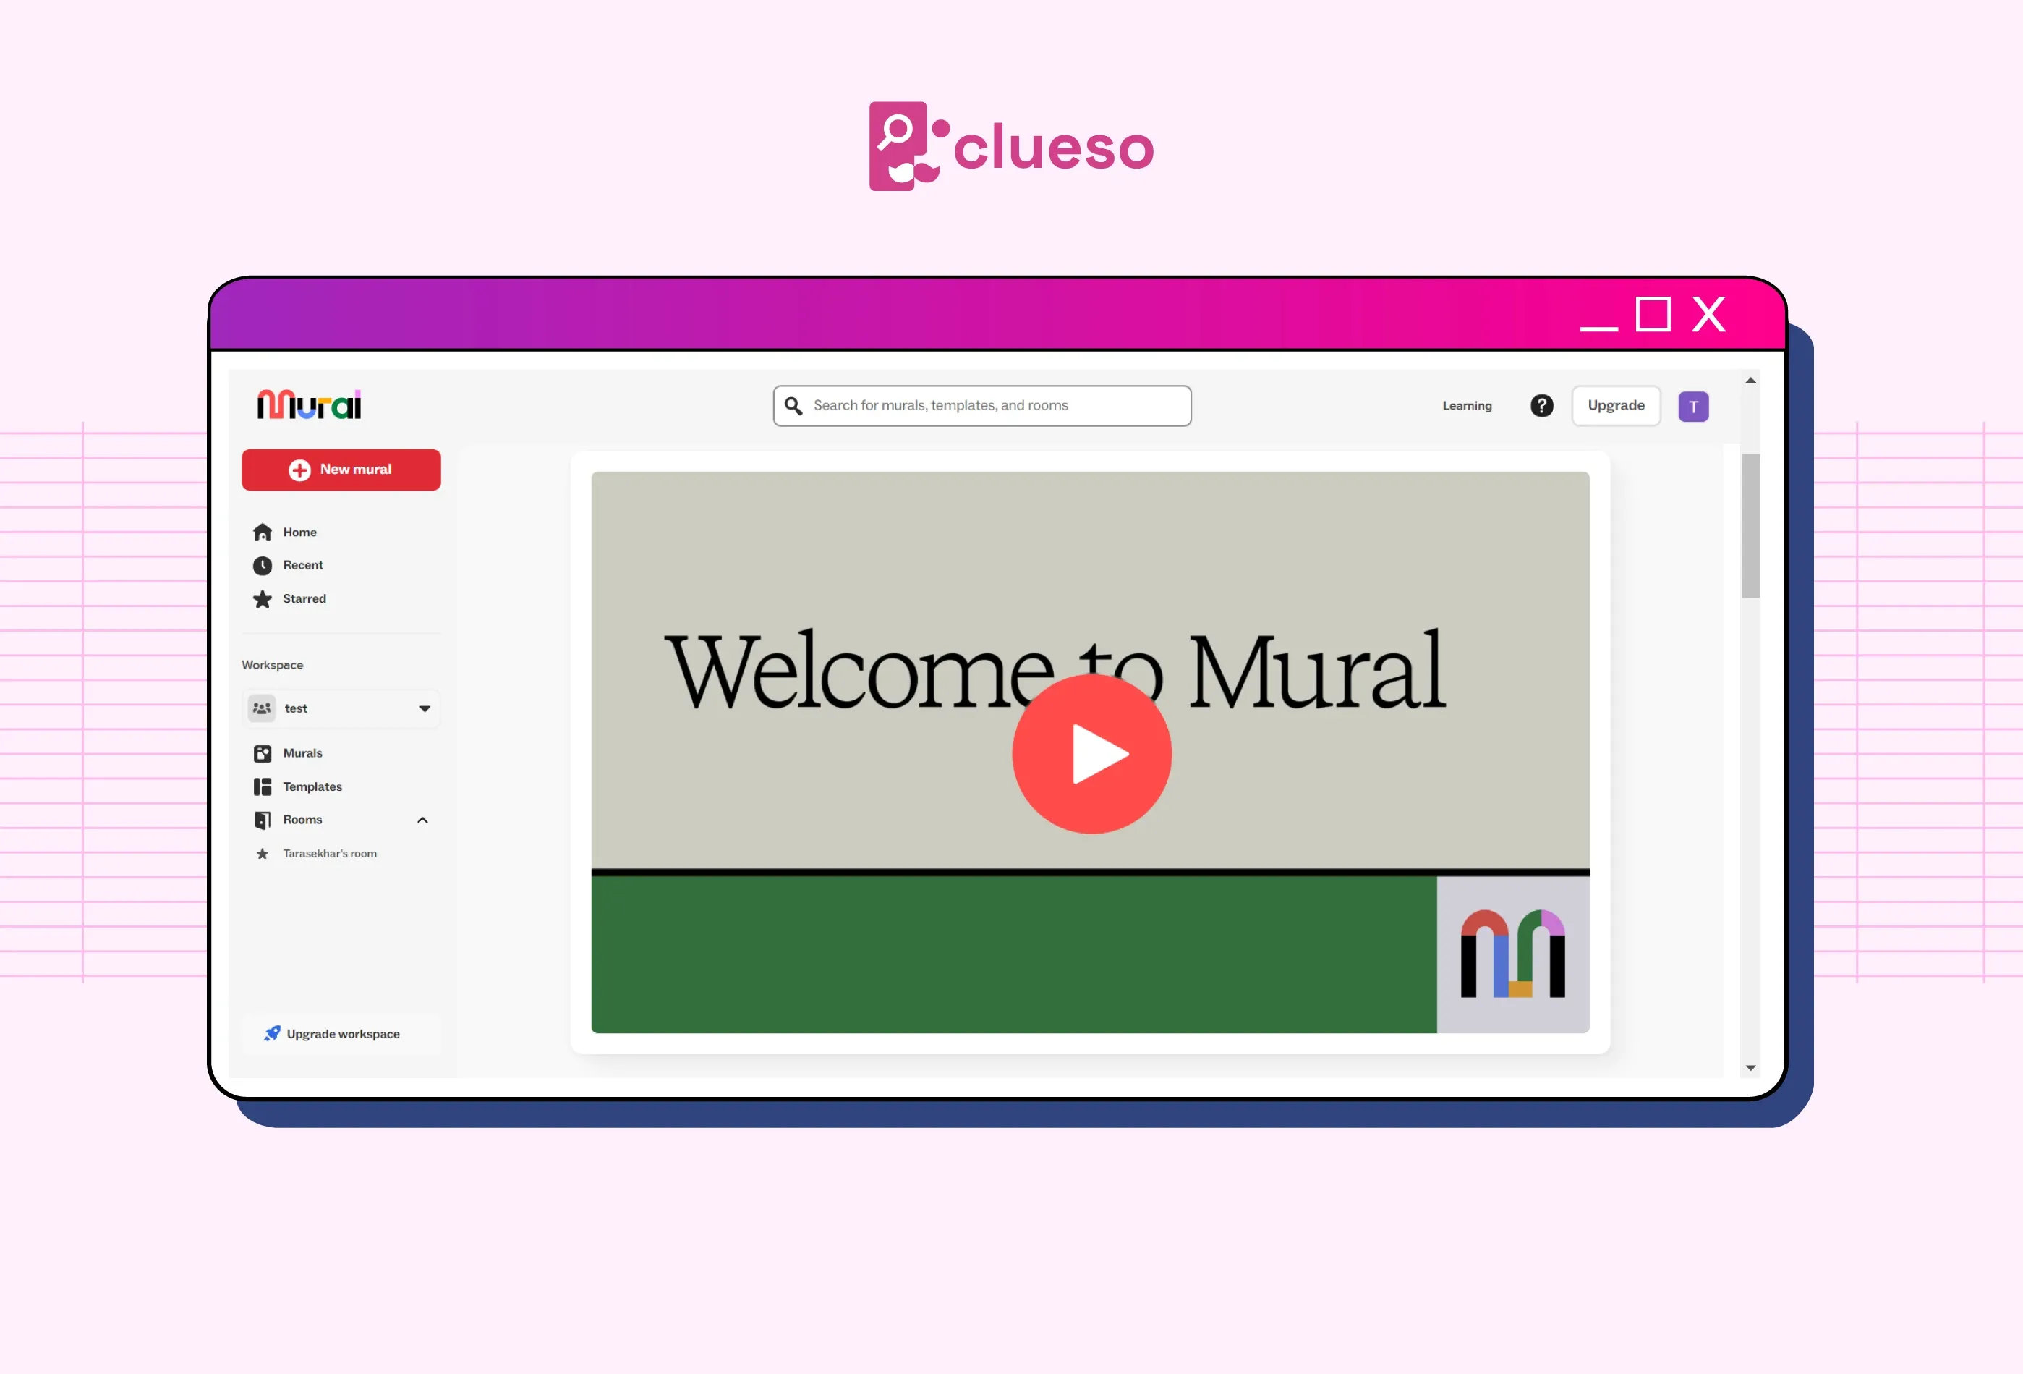Open Rooms in the sidebar
The width and height of the screenshot is (2023, 1374).
302,820
